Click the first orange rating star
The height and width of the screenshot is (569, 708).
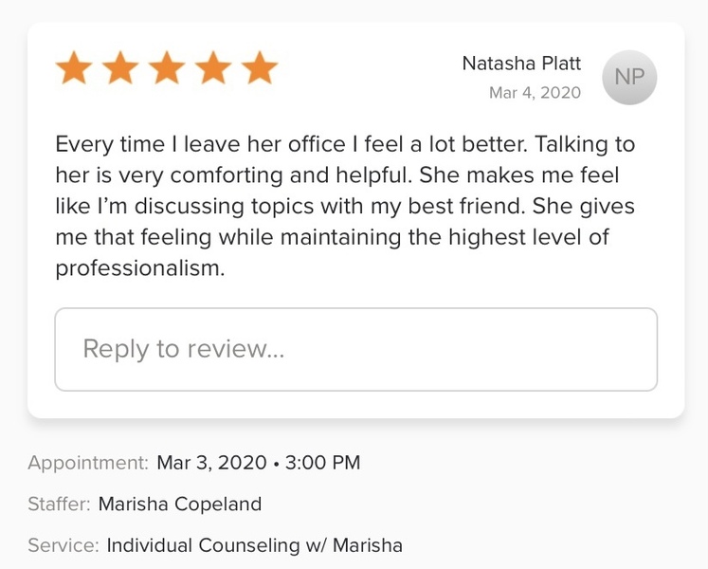pos(74,69)
